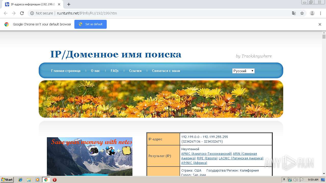This screenshot has width=326, height=183.
Task: Open FAQs menu item
Action: [x=115, y=71]
